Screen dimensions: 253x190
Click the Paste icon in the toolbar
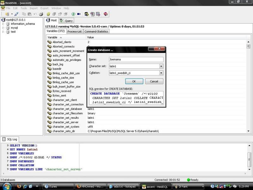coord(29,14)
